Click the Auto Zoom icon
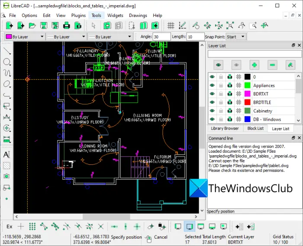This screenshot has width=303, height=246. [230, 25]
